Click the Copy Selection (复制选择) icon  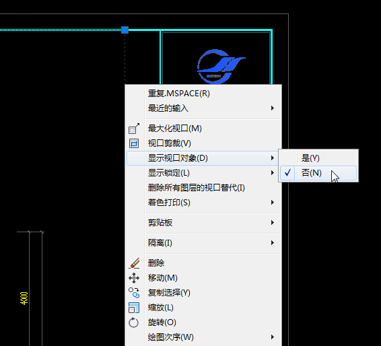[134, 293]
